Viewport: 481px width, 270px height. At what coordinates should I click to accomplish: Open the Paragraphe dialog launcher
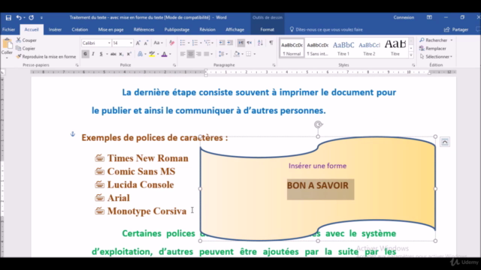tap(274, 65)
